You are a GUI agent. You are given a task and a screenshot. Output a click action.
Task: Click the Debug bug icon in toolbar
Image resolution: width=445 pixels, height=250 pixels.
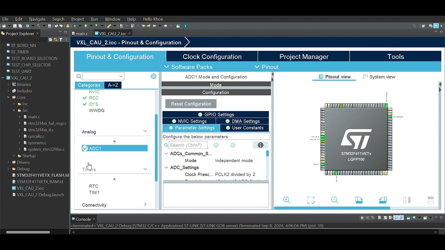pos(75,26)
